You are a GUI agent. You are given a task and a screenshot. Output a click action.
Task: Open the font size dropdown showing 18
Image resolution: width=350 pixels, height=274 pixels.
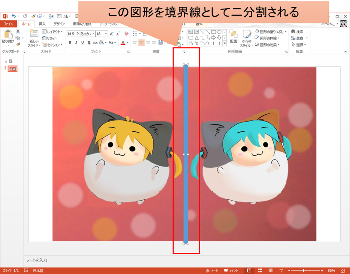tap(106, 34)
